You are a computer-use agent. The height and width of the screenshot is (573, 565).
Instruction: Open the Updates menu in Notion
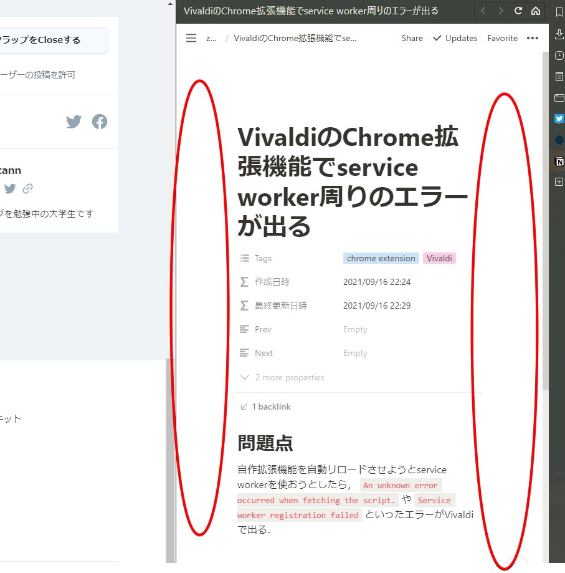[455, 38]
